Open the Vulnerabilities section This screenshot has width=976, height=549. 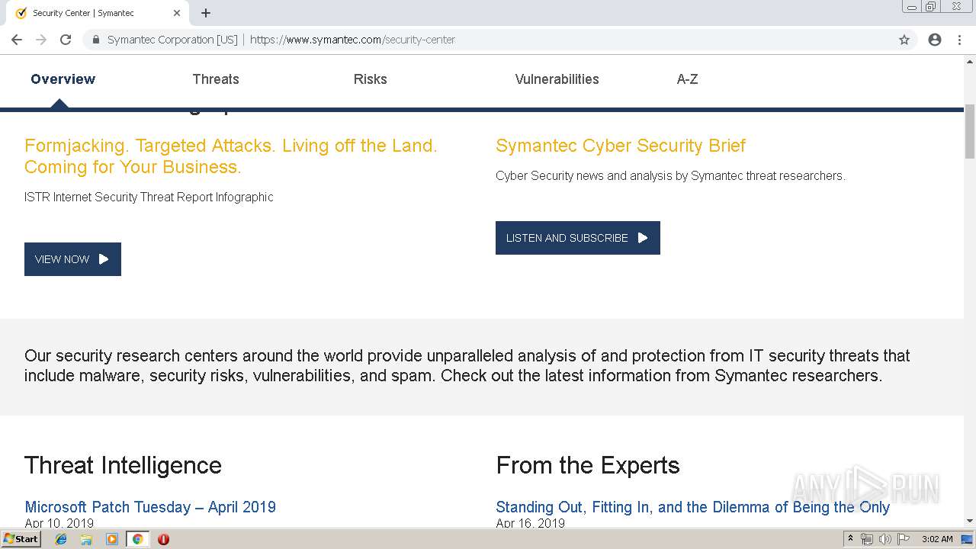(x=557, y=79)
